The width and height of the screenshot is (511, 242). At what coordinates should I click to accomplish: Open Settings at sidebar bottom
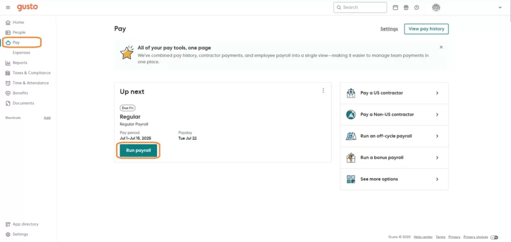(20, 234)
